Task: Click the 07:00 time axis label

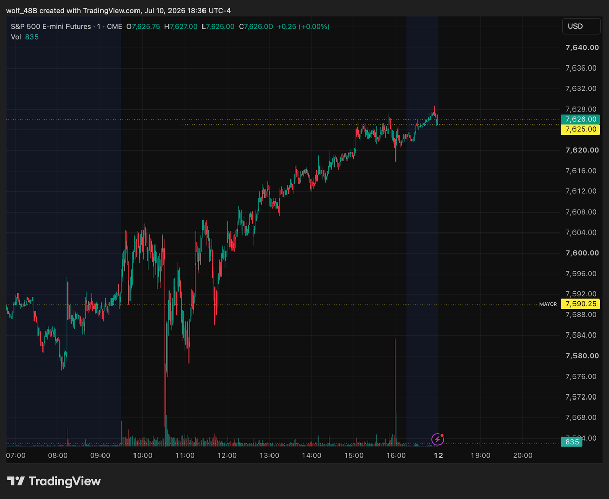Action: (x=16, y=455)
